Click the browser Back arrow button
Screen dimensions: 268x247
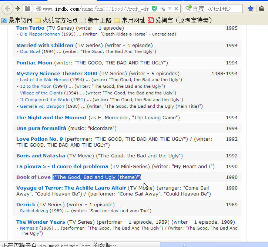coord(7,9)
